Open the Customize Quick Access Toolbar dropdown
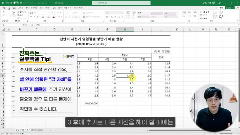Screen dimensions: 240x135 [x=50, y=3]
